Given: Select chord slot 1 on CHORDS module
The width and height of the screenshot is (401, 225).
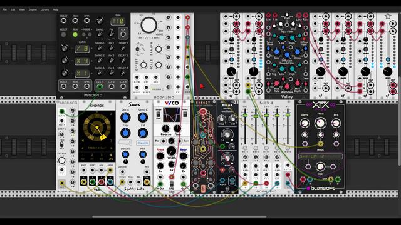Looking at the screenshot, I should 83,156.
